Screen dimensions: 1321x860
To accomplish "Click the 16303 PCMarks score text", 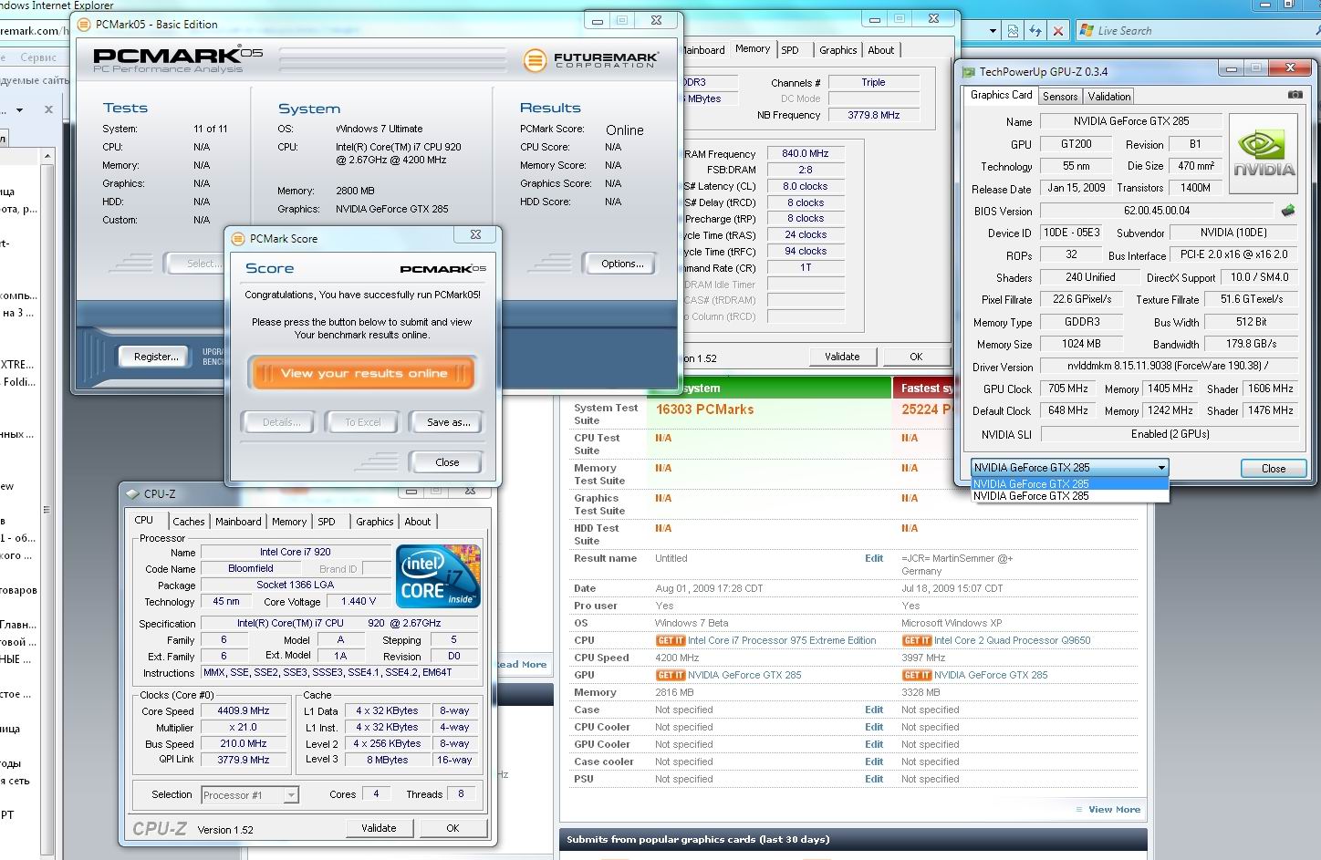I will coord(705,409).
